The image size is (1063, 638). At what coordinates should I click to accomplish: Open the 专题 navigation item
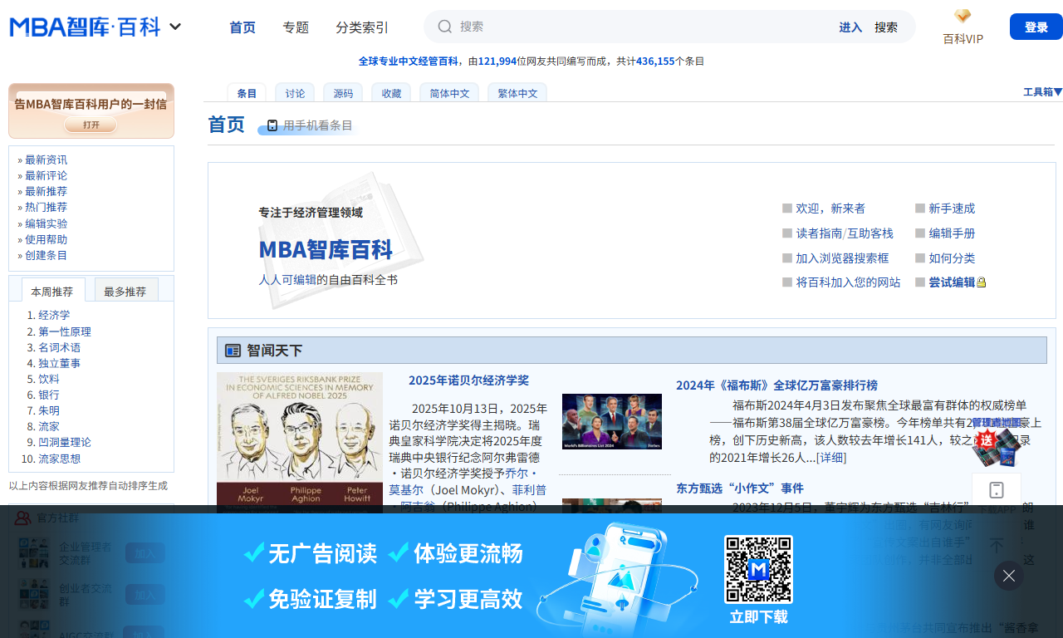click(296, 27)
